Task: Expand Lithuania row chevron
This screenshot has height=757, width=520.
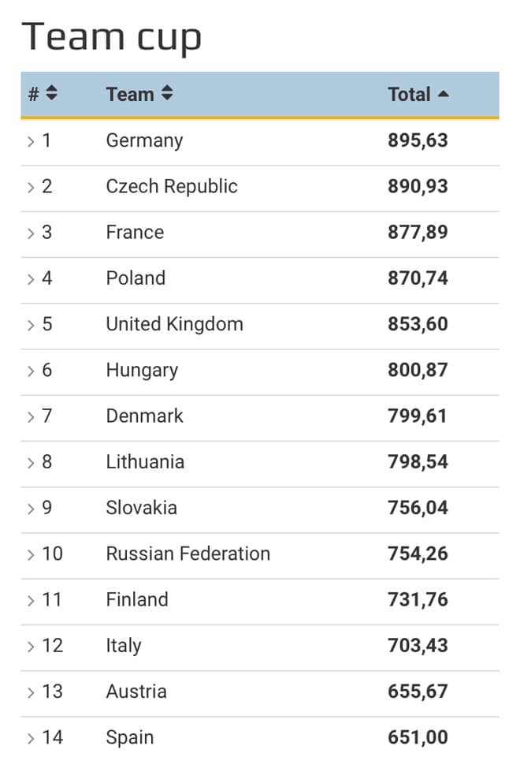Action: (31, 462)
